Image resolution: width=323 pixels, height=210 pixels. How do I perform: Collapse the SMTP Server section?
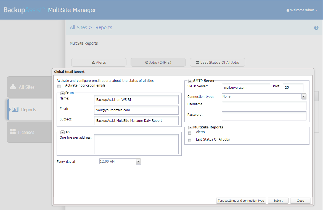(x=190, y=81)
